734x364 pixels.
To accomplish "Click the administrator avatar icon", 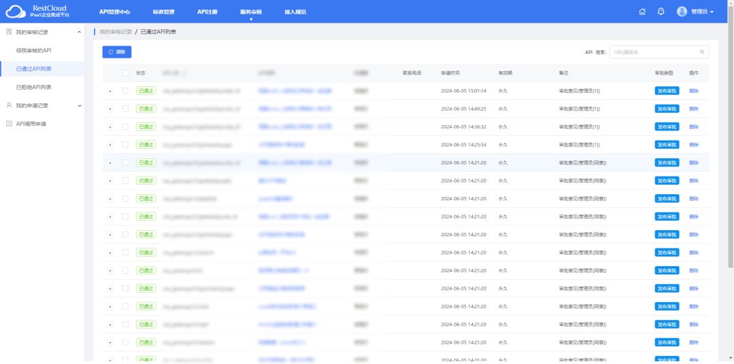I will point(682,12).
